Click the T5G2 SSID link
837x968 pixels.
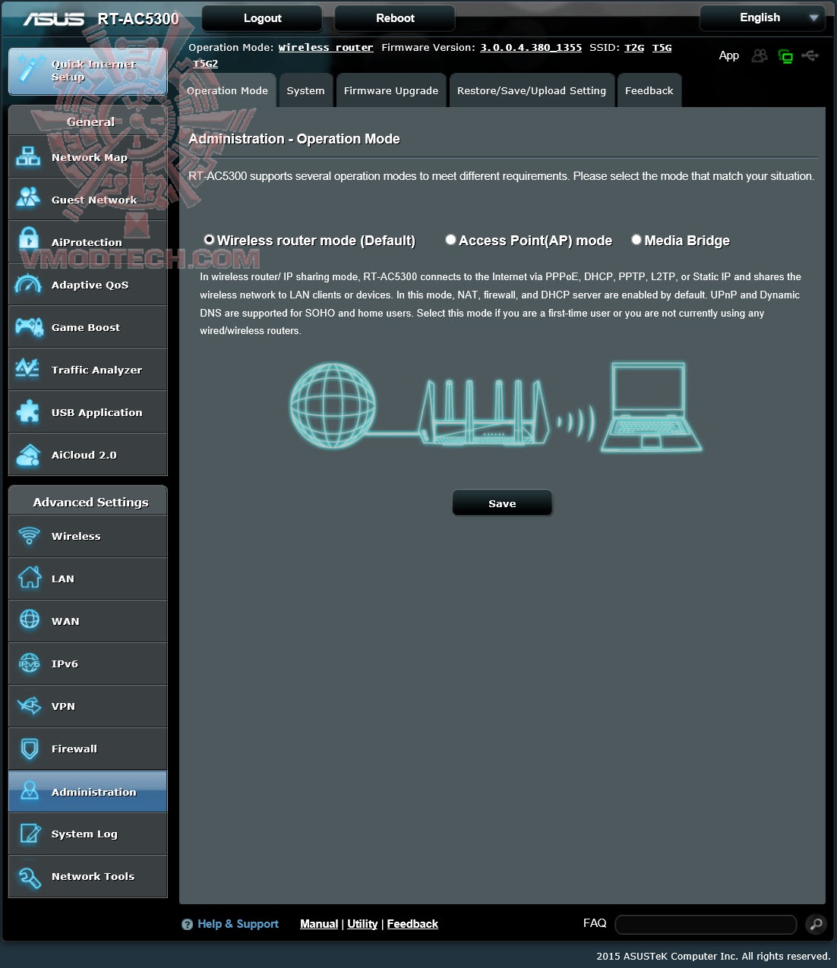point(205,63)
